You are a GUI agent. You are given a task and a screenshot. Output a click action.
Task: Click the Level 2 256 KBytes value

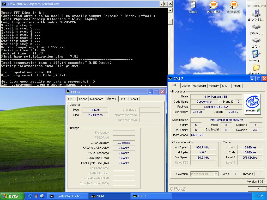250,158
